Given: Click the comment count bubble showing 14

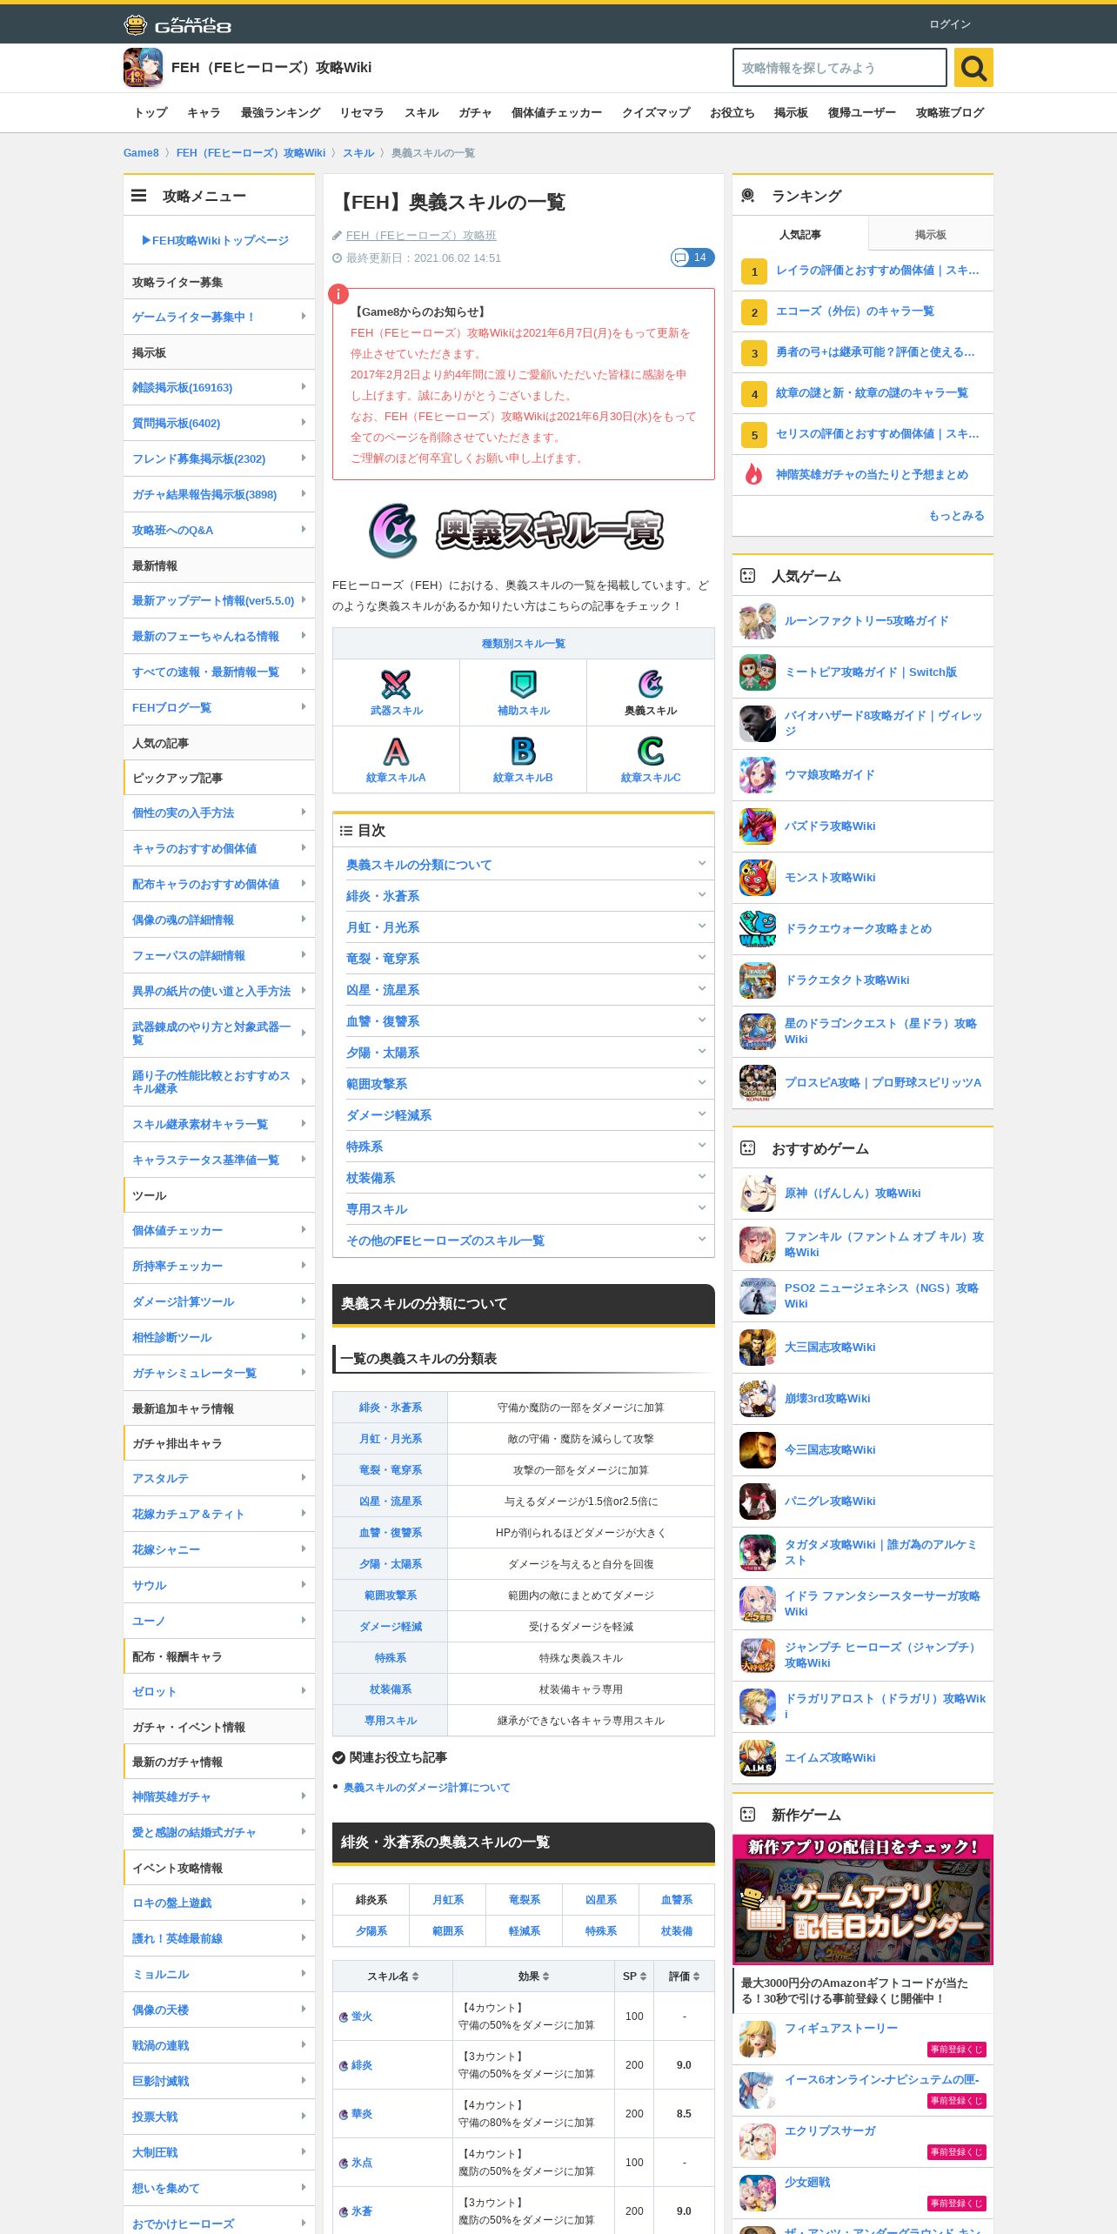Looking at the screenshot, I should [692, 258].
